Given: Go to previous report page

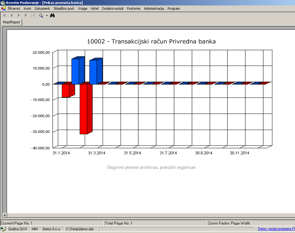Looking at the screenshot, I should pyautogui.click(x=12, y=15).
